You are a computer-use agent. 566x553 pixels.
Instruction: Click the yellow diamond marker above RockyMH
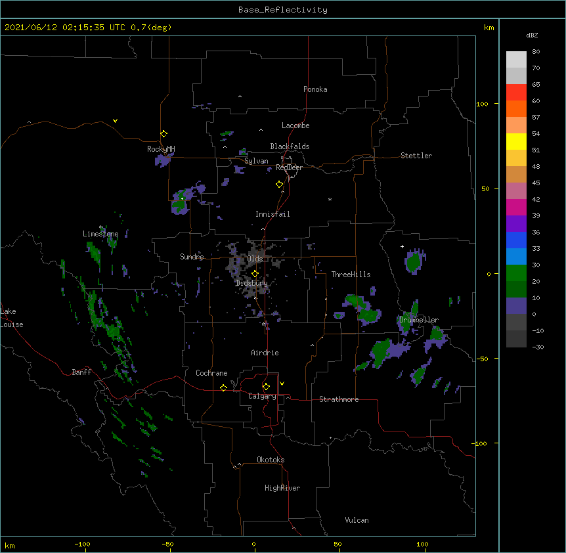(163, 134)
